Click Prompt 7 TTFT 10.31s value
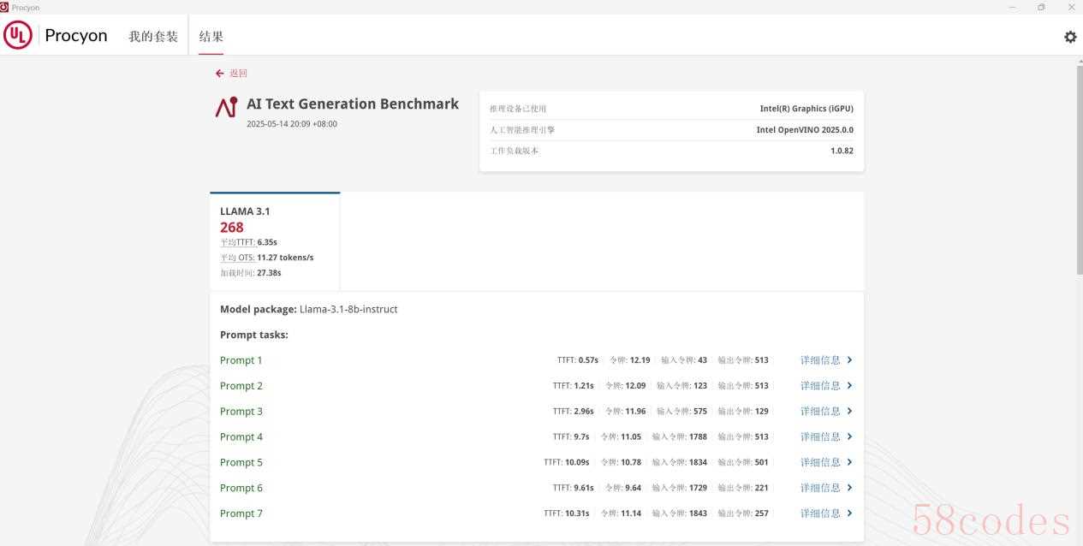The height and width of the screenshot is (546, 1083). (x=577, y=513)
